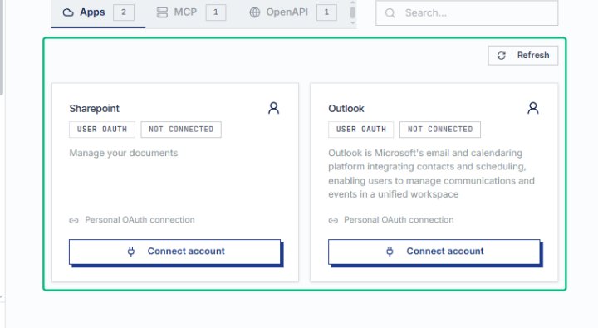The width and height of the screenshot is (598, 328).
Task: Click the OpenAPI count badge showing 1
Action: pos(326,12)
